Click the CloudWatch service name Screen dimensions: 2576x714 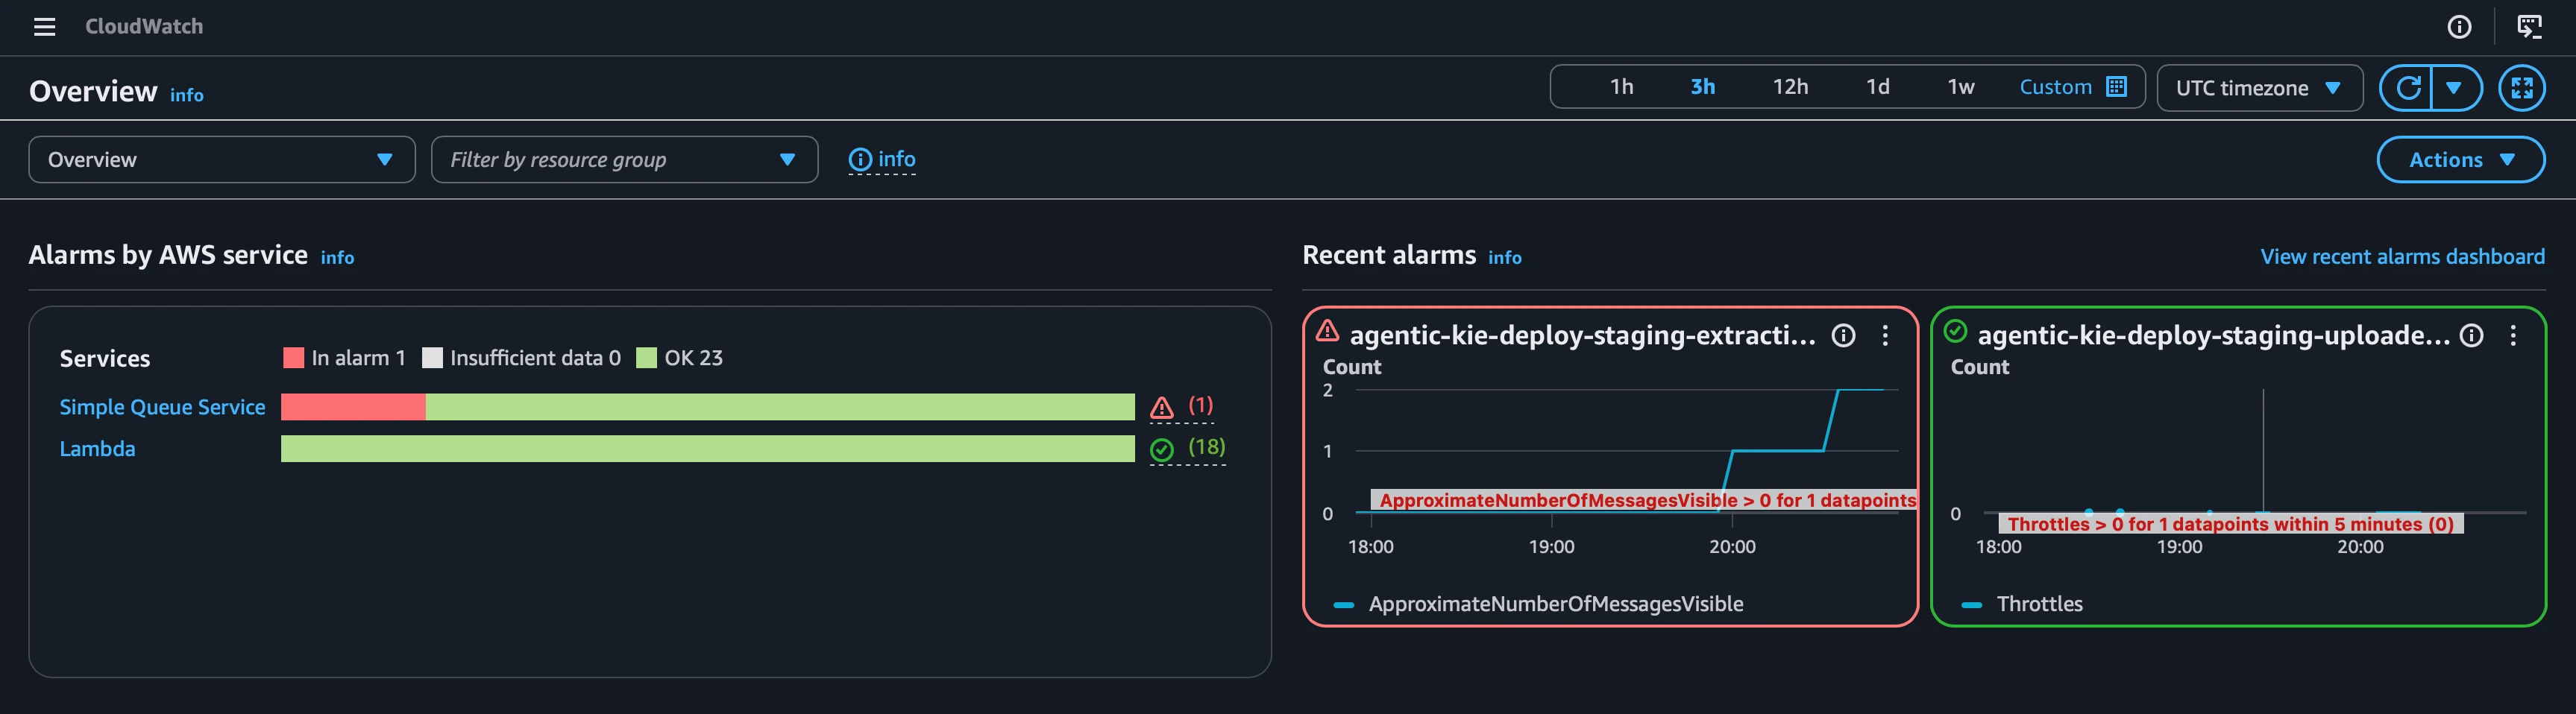tap(144, 27)
